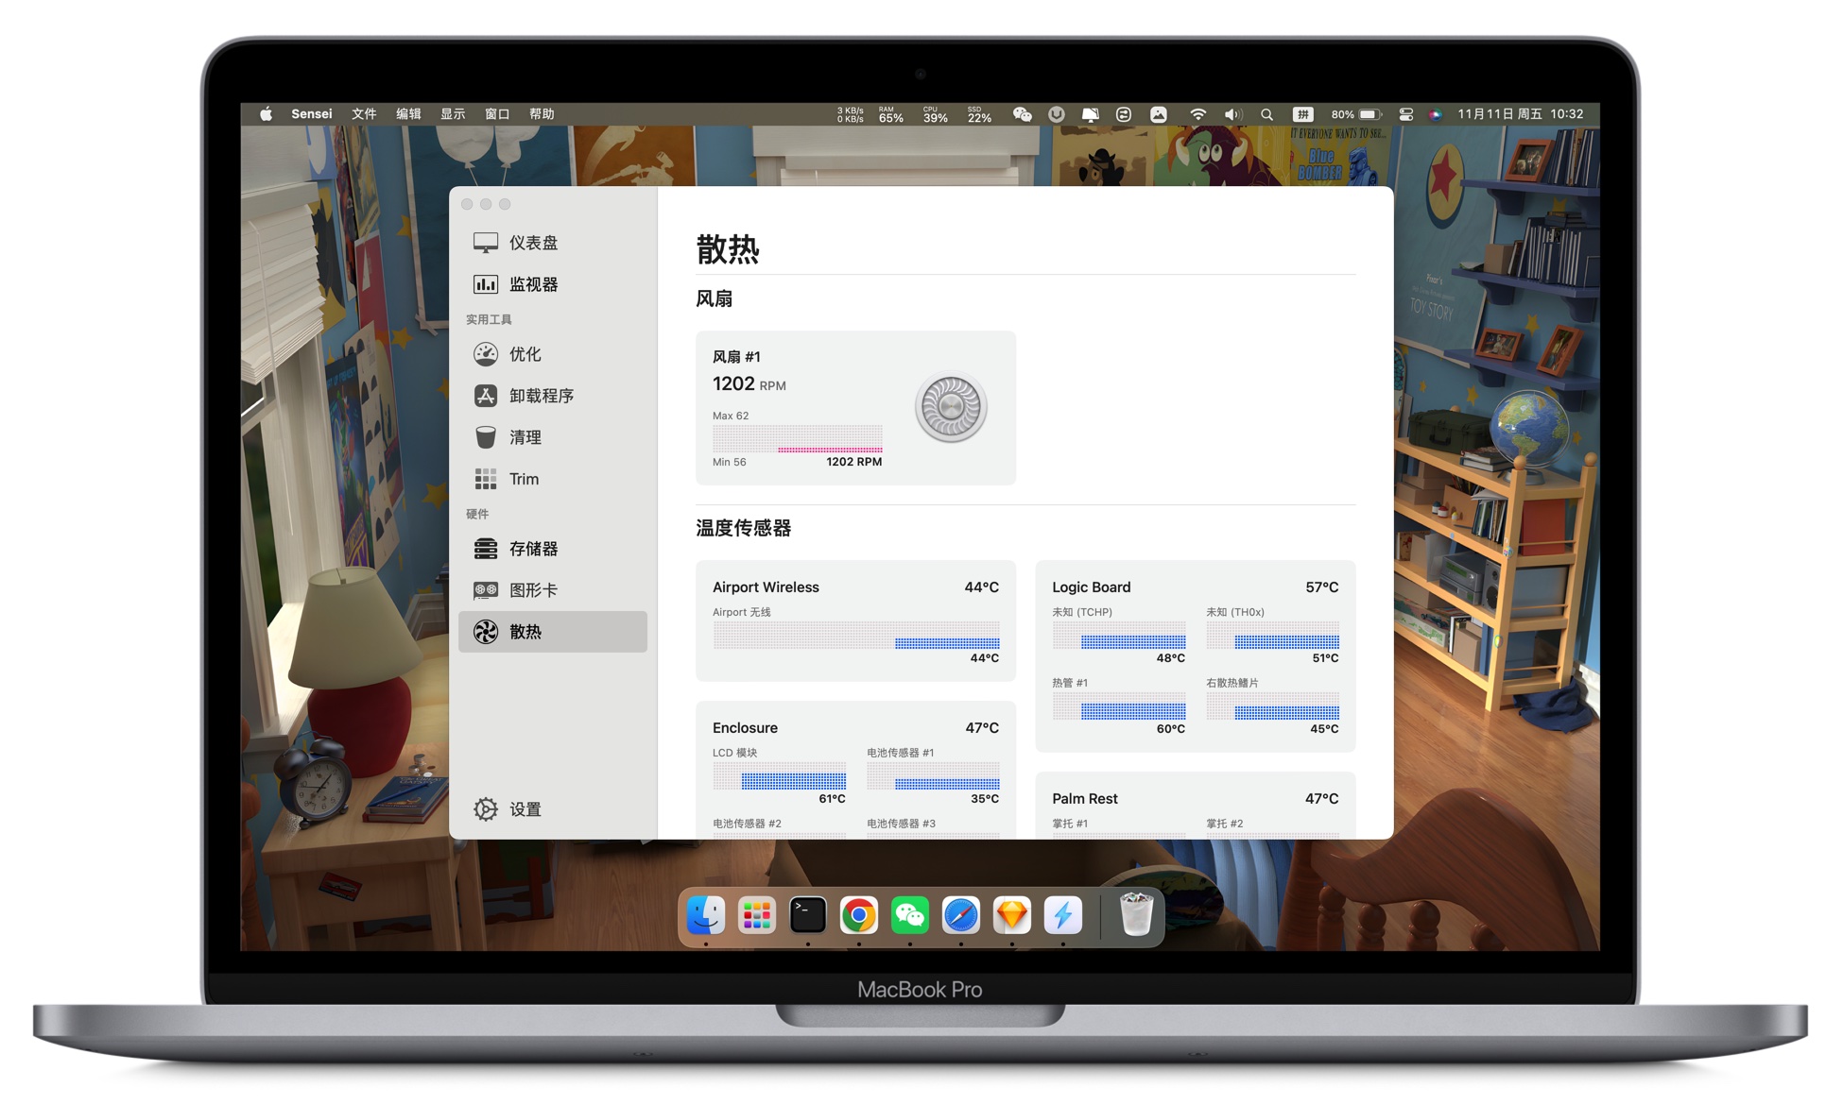Open Sketch from the Dock

click(x=1011, y=915)
